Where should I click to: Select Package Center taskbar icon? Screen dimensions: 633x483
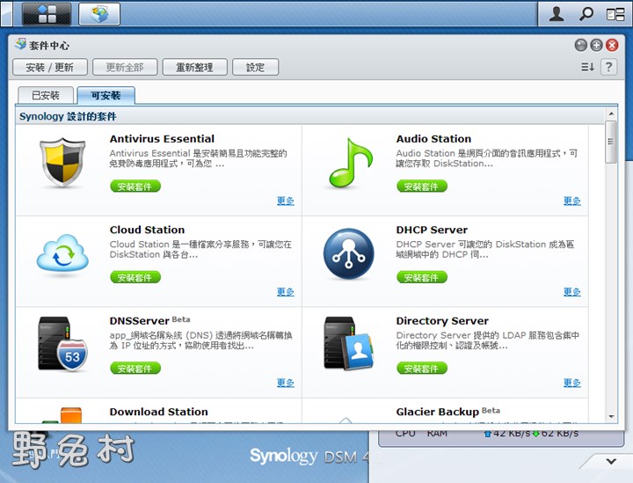click(x=99, y=13)
